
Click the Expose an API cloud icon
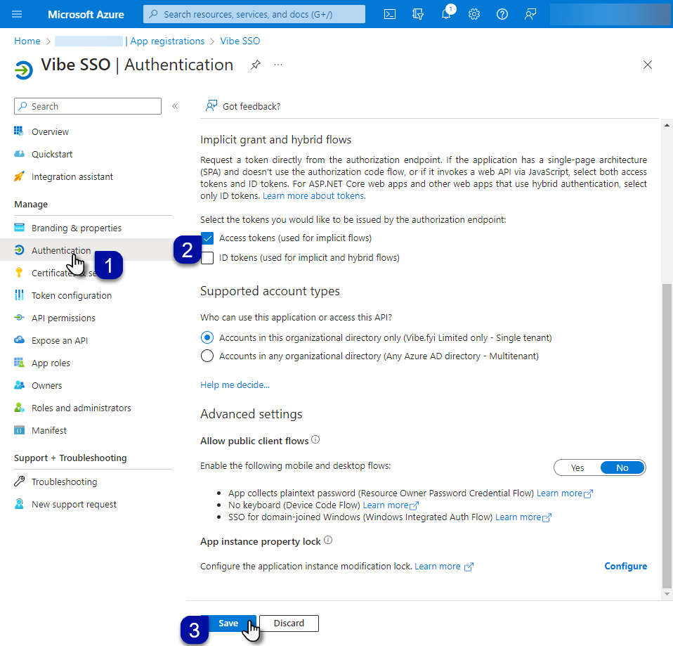[x=19, y=340]
